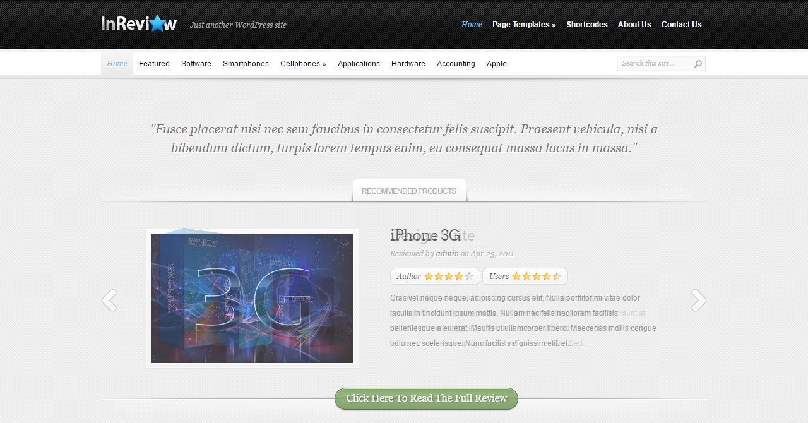This screenshot has width=808, height=423.
Task: Click the 'Apr 23, 2011' review date
Action: [492, 254]
